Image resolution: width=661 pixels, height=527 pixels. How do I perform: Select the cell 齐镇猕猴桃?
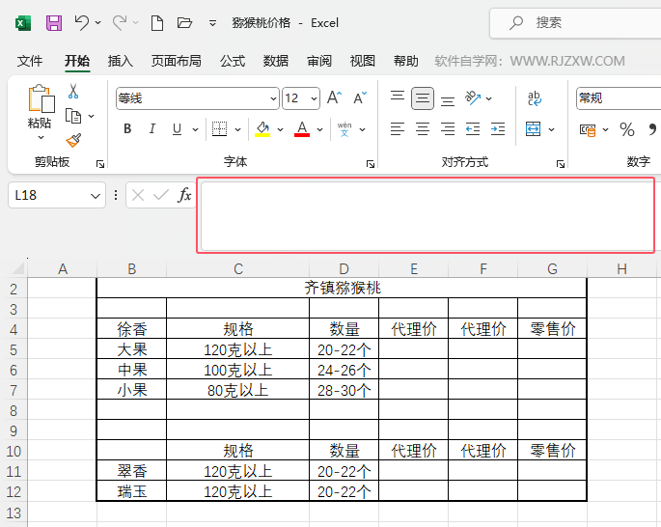342,288
